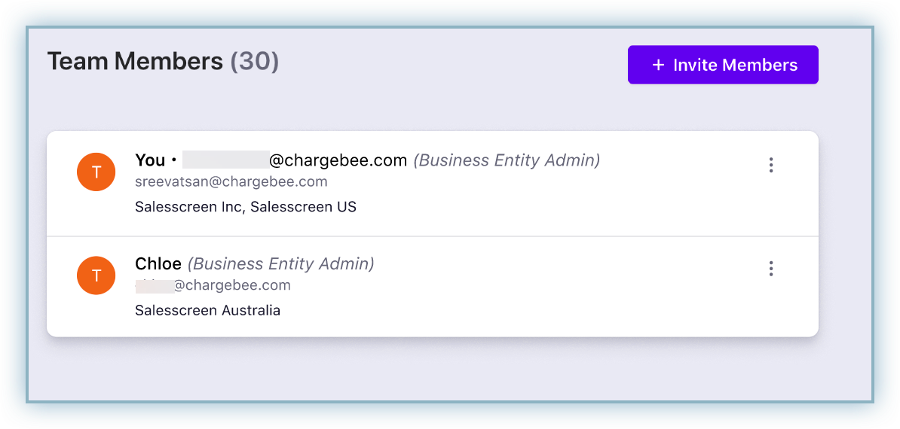Open Chloe's three-dot options menu
Viewport: 900px width, 429px height.
pos(770,269)
